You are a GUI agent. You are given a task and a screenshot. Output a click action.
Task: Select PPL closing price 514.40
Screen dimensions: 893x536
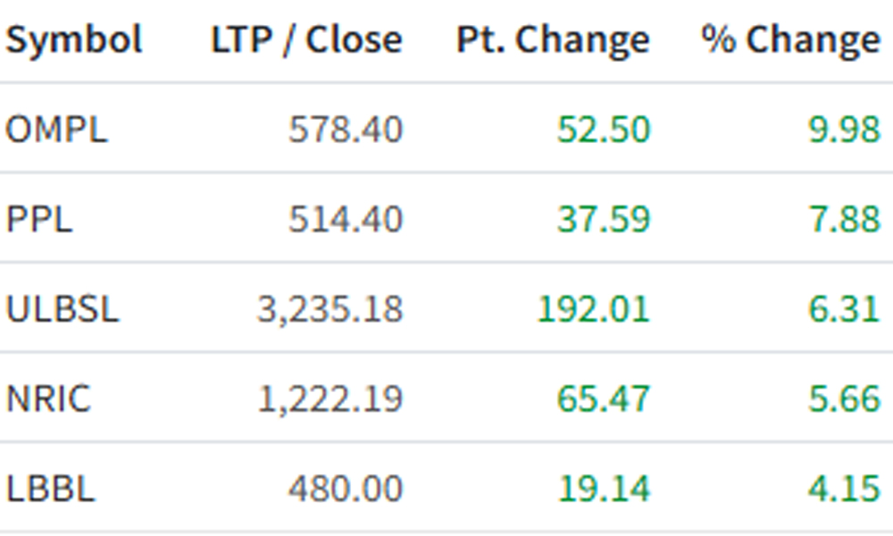[346, 219]
